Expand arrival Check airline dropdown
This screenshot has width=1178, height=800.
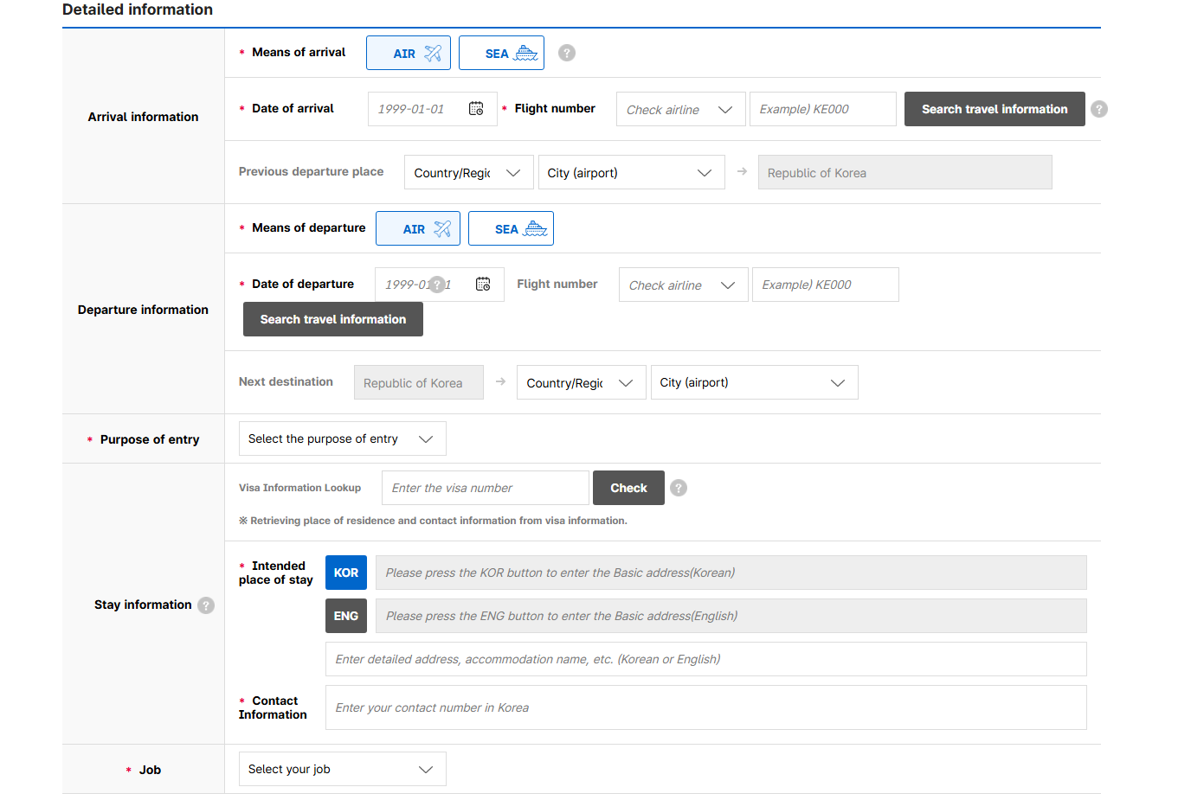[x=680, y=110]
